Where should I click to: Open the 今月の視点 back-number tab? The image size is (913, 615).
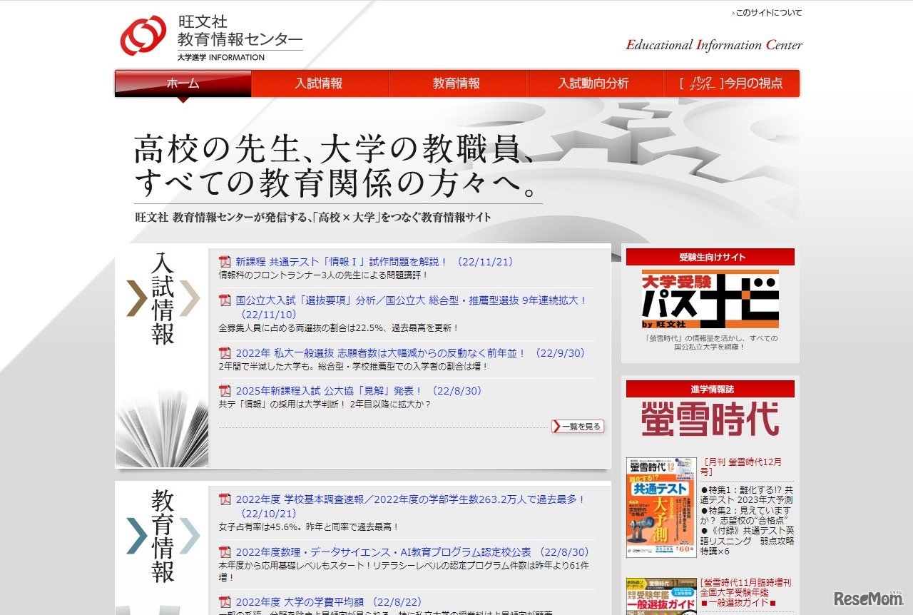tap(731, 83)
